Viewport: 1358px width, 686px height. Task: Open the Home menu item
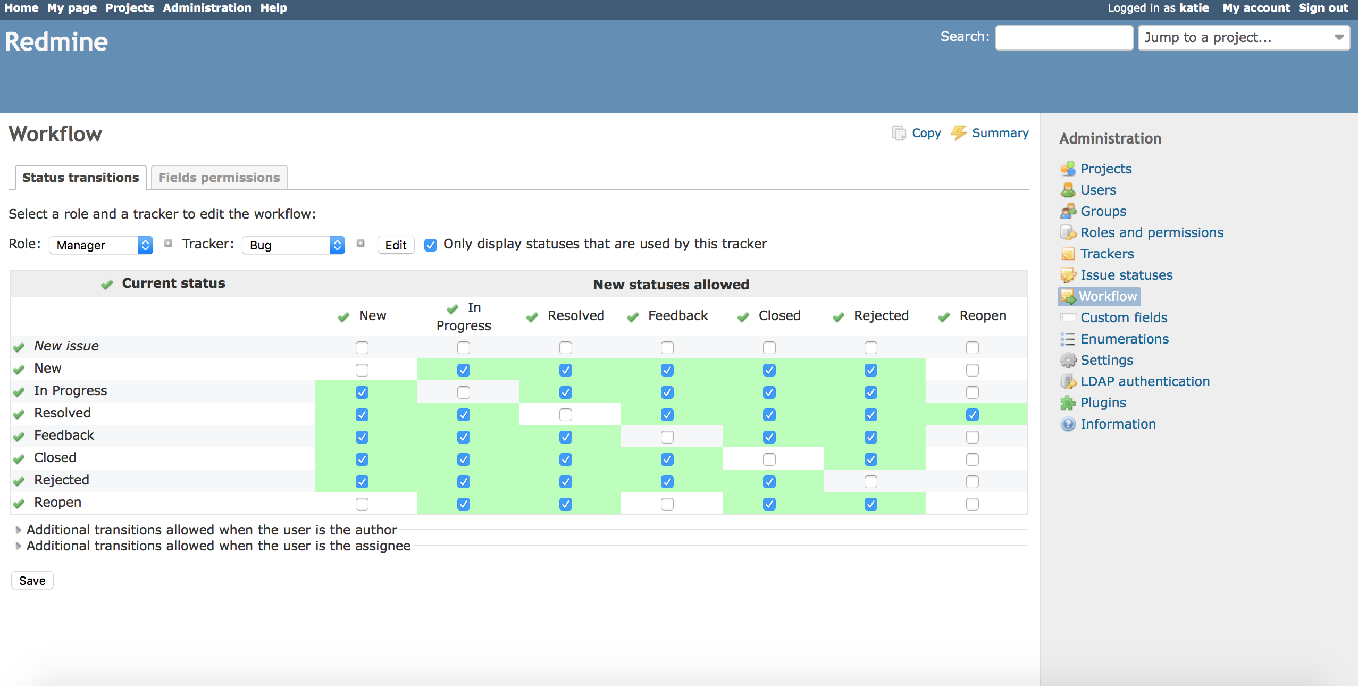tap(21, 8)
